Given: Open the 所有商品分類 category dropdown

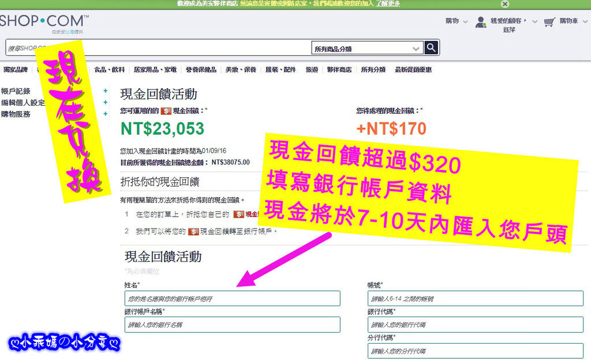Looking at the screenshot, I should tap(367, 49).
